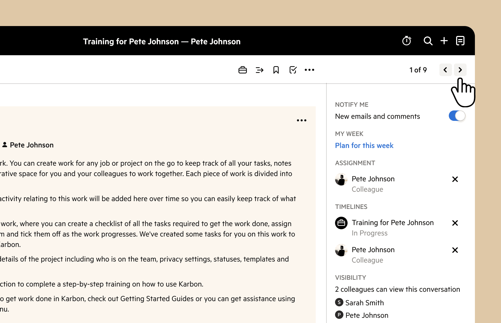Screen dimensions: 501x323
Task: Open the notes icon in header
Action: pos(460,41)
